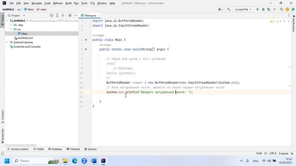Open the Bookmarks side tool window
The image size is (296, 166).
pyautogui.click(x=2, y=136)
